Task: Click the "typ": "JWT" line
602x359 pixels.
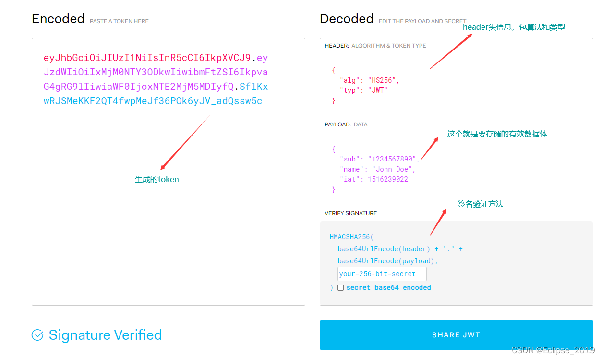Action: [x=363, y=90]
